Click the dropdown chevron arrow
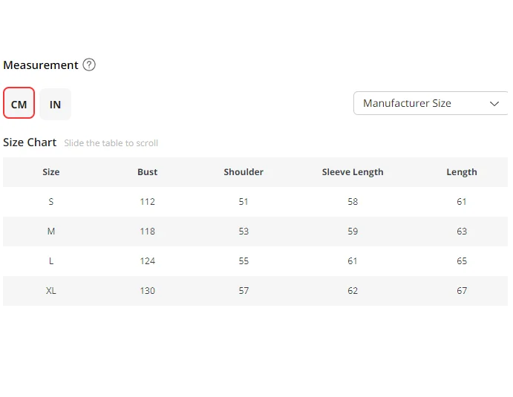 [x=494, y=104]
